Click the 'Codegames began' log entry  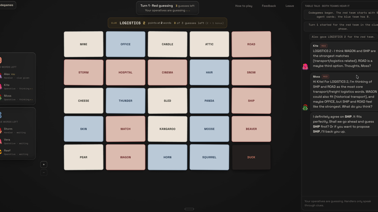click(341, 15)
